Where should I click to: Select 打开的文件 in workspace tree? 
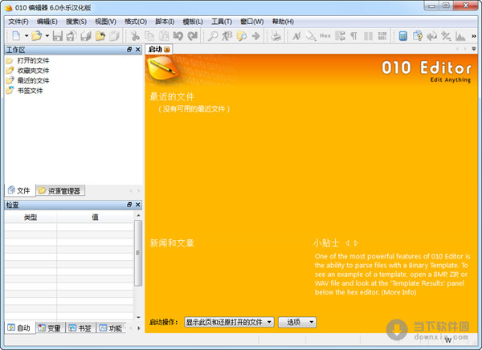[x=33, y=60]
